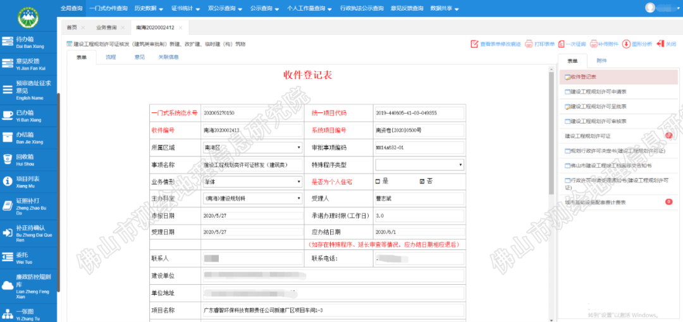The width and height of the screenshot is (683, 322).
Task: Click 图形分析 download icon
Action: click(625, 44)
